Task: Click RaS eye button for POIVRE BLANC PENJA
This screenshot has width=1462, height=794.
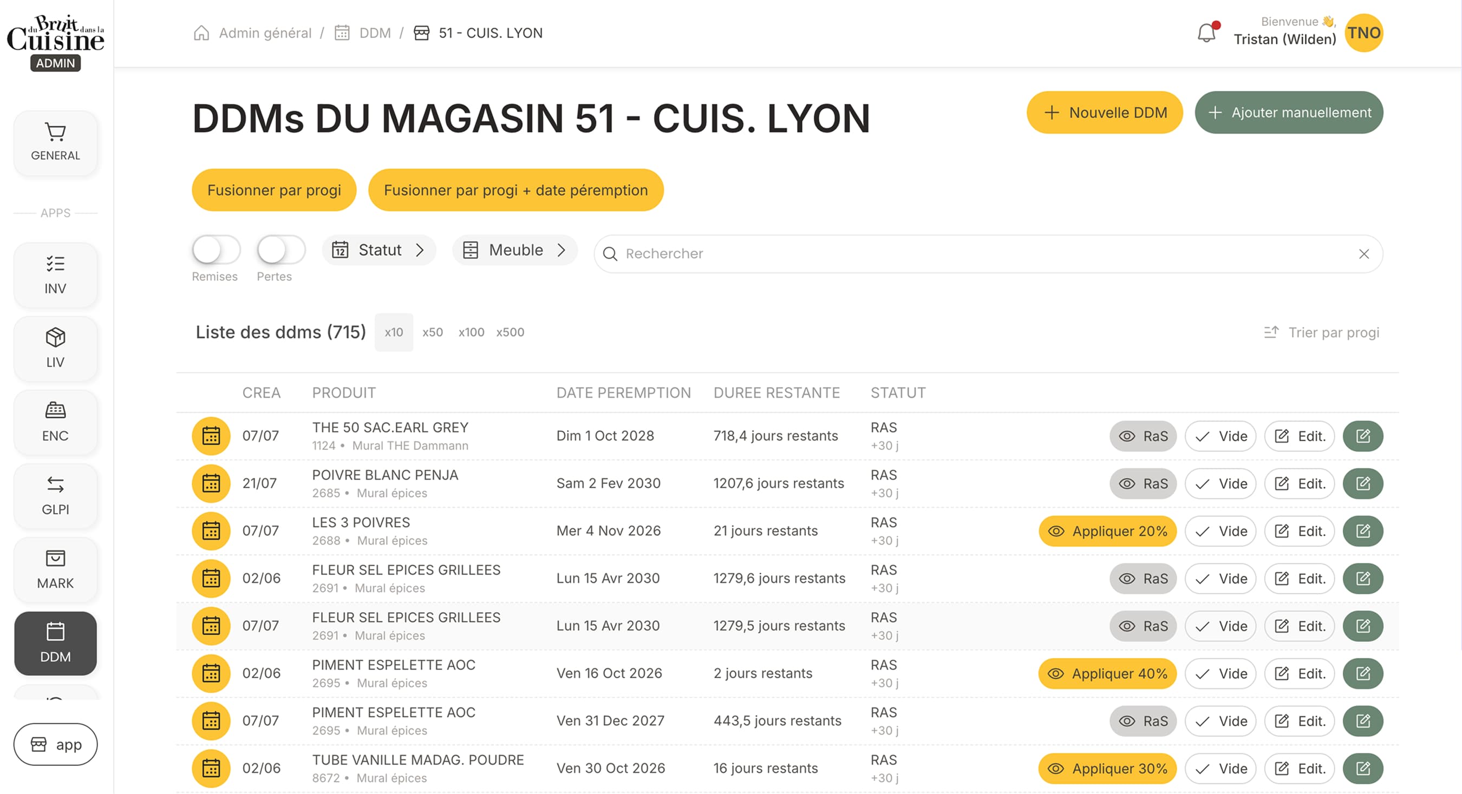Action: click(x=1143, y=484)
